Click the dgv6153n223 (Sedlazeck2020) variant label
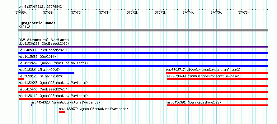This screenshot has height=124, width=277. [44, 44]
